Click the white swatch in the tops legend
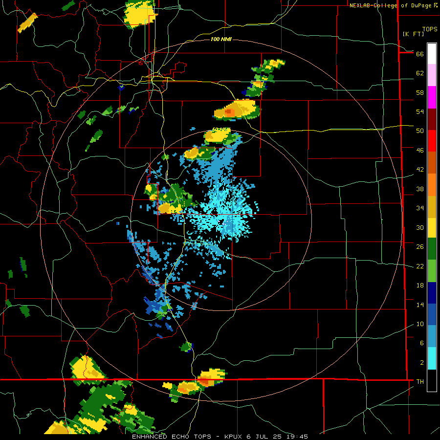 [x=432, y=54]
